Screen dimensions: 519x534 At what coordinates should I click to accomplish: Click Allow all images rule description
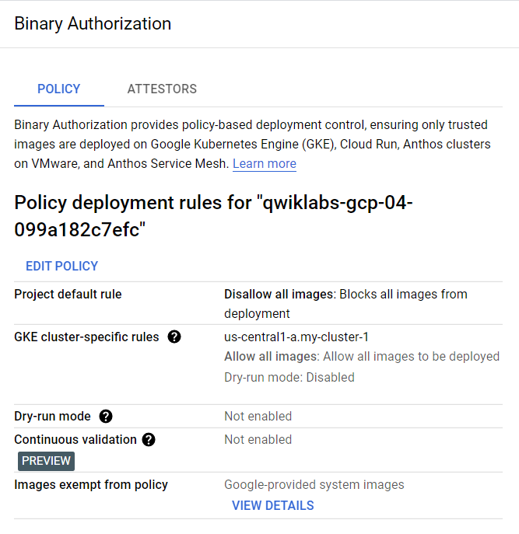tap(362, 356)
